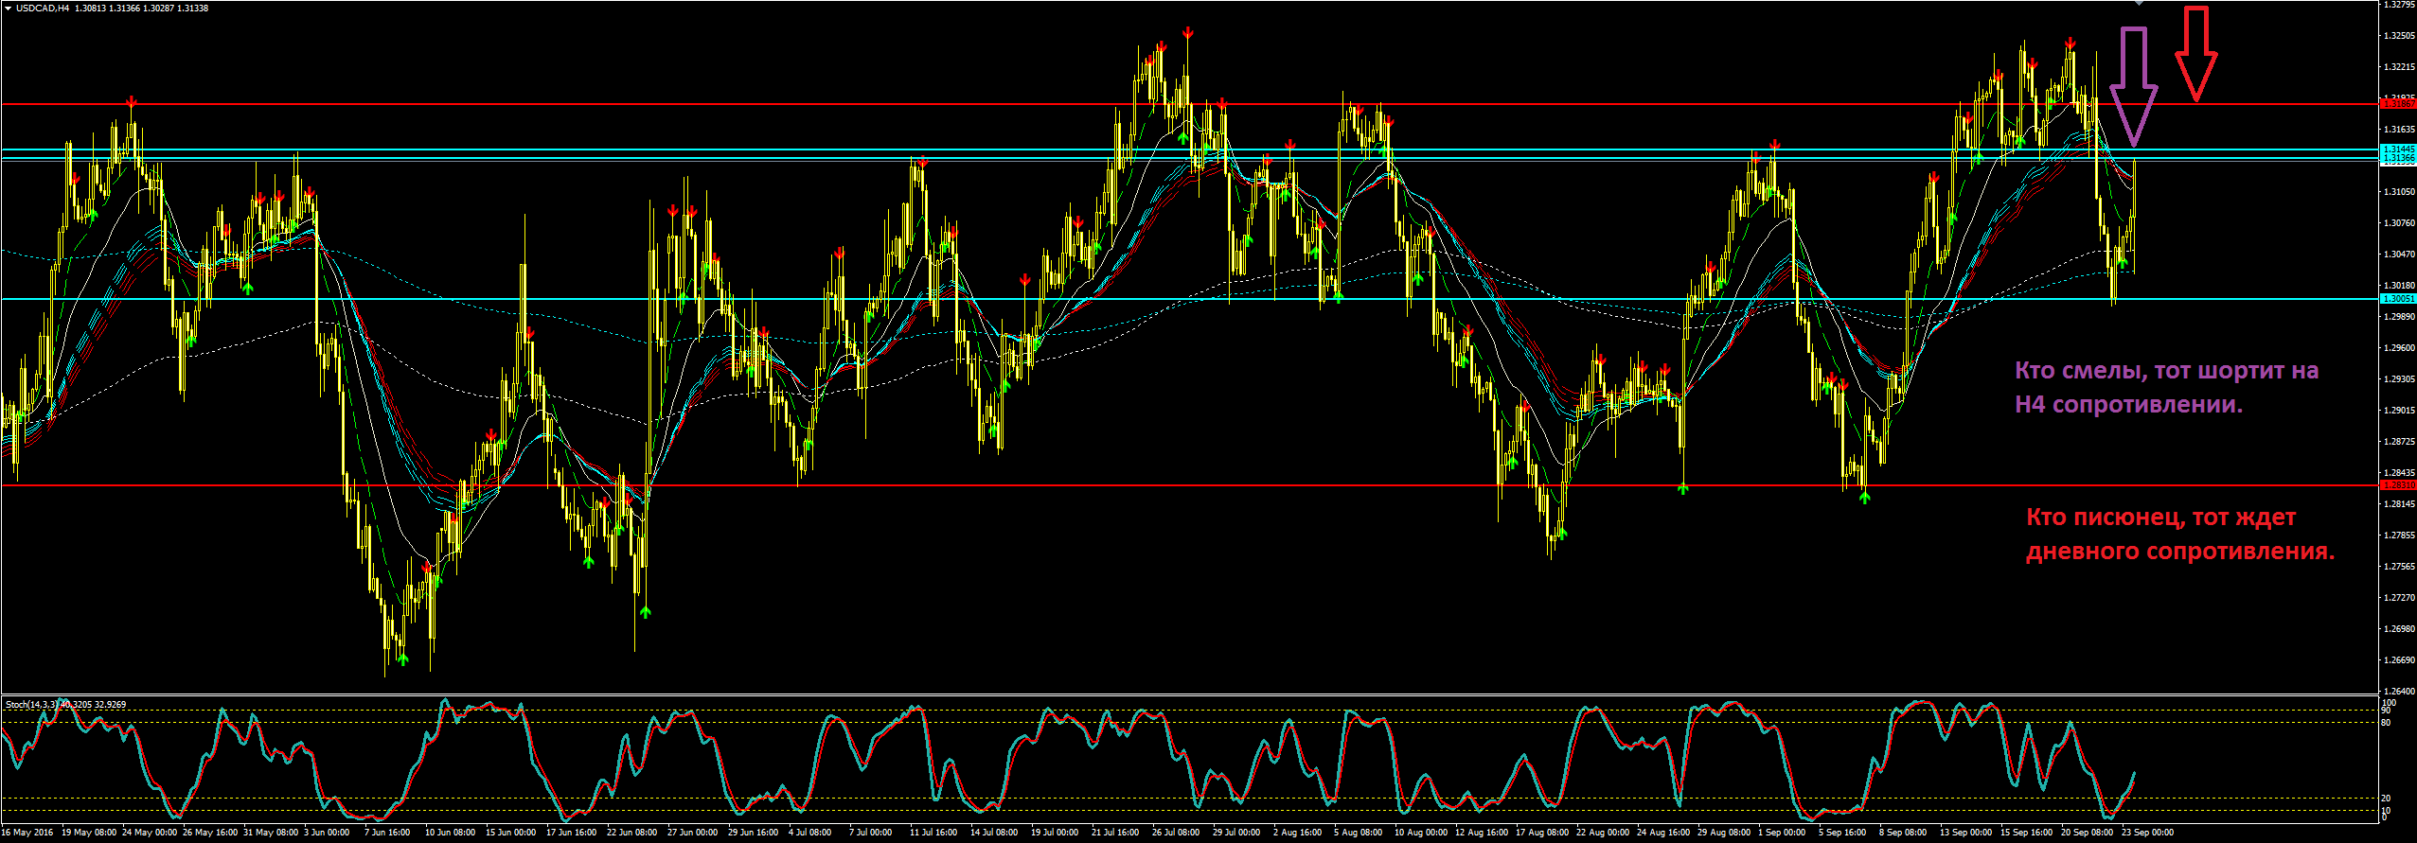Select the cyan horizontal line at 1.30051
2417x843 pixels.
point(1190,299)
